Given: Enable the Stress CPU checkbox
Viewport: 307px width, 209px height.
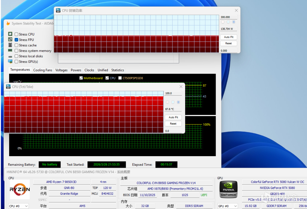Looking at the screenshot, I should click(x=16, y=34).
